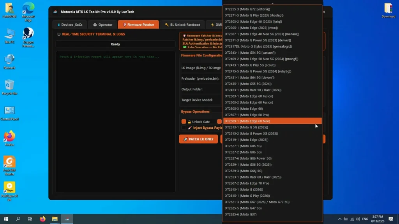Select highlighted XT2509-1 (Moto Edge 60 Neo)
The height and width of the screenshot is (224, 399).
(272, 121)
